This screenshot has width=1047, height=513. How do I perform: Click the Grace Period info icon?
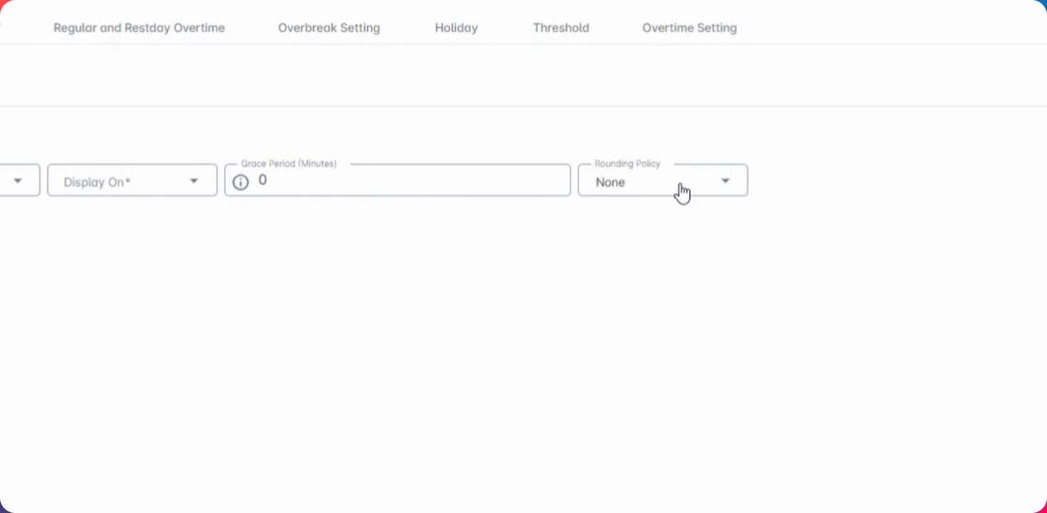point(241,182)
